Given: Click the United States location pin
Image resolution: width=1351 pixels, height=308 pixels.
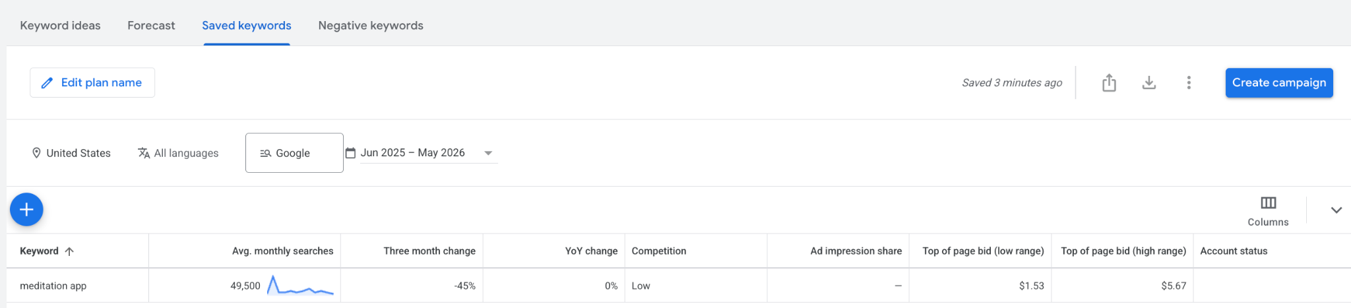Looking at the screenshot, I should (36, 153).
